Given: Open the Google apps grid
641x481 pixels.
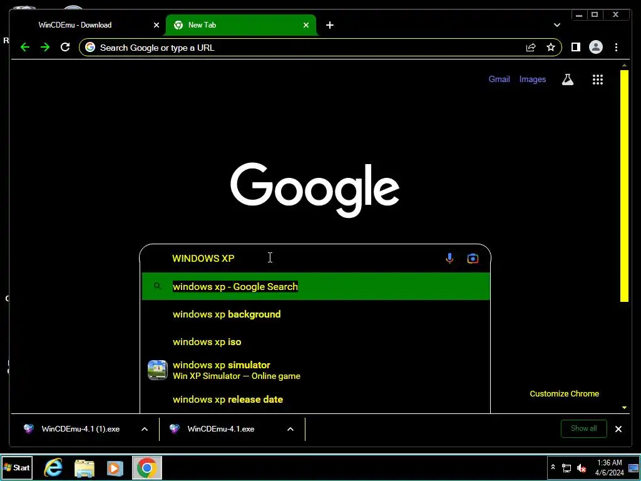Looking at the screenshot, I should 598,80.
